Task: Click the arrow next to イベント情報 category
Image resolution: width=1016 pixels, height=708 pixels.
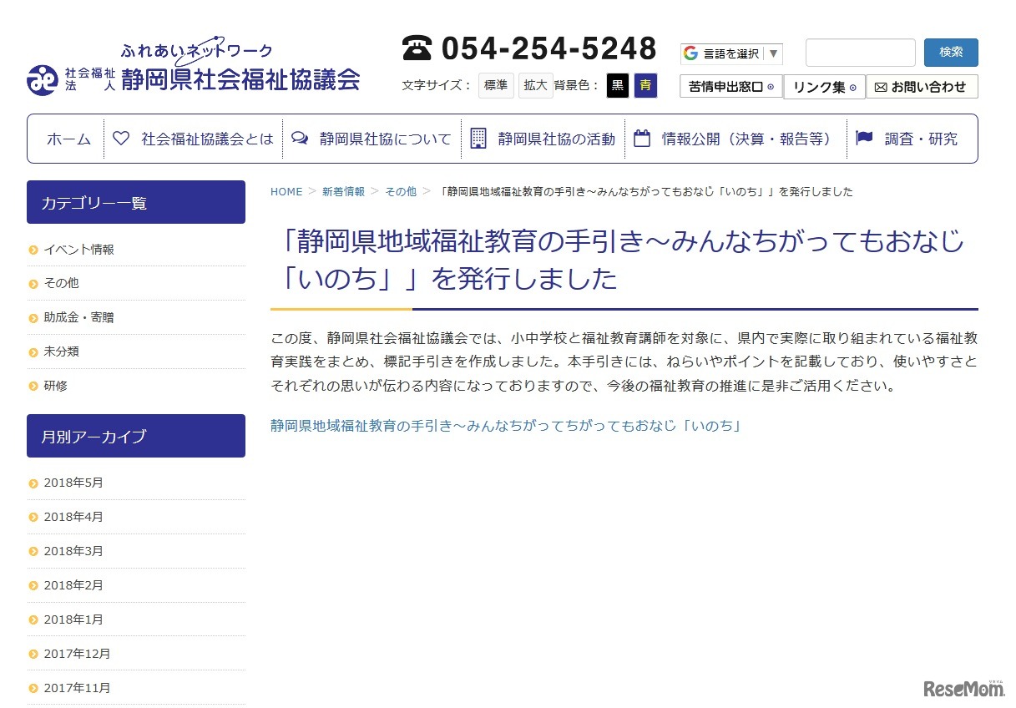Action: click(x=33, y=249)
